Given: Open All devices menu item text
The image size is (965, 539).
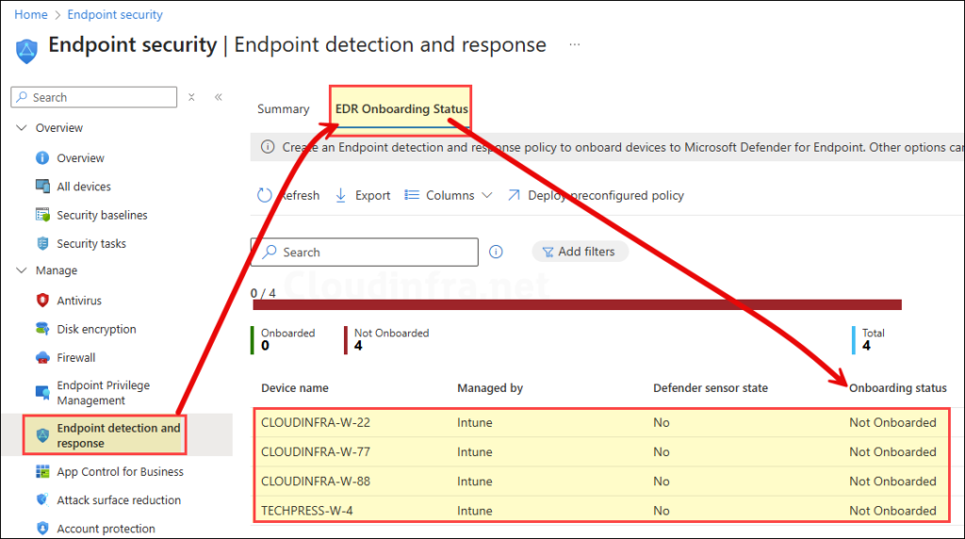Looking at the screenshot, I should [84, 187].
